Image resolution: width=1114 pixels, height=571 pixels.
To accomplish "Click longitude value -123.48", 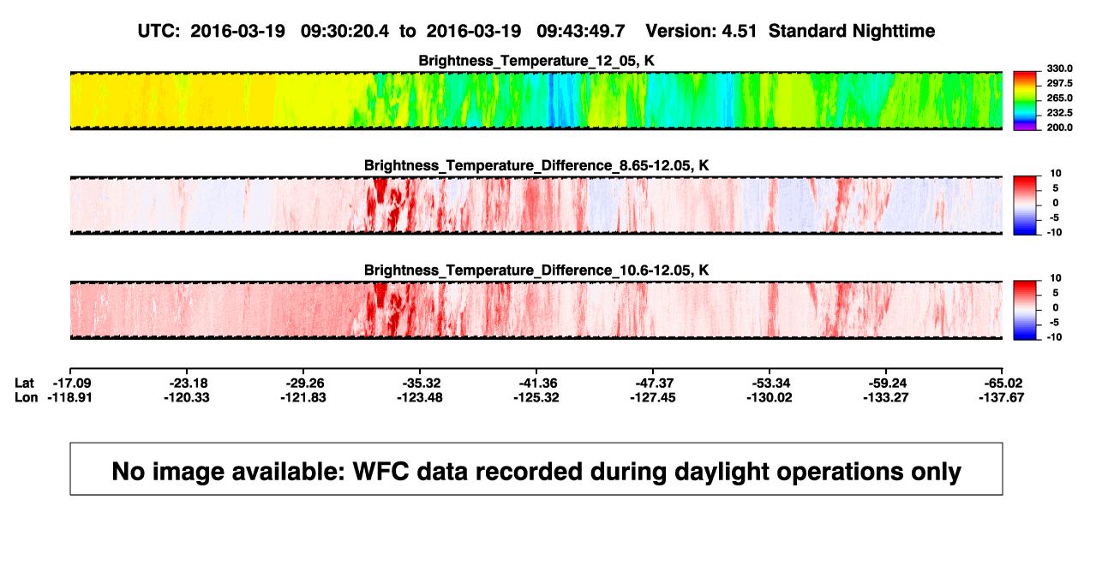I will [x=420, y=397].
